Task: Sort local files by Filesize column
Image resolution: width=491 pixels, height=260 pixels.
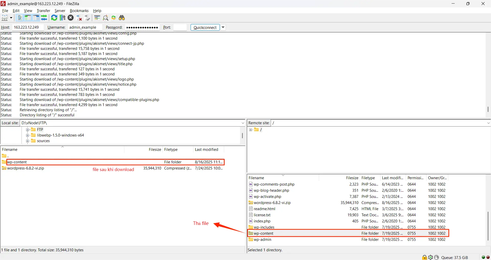Action: 143,150
